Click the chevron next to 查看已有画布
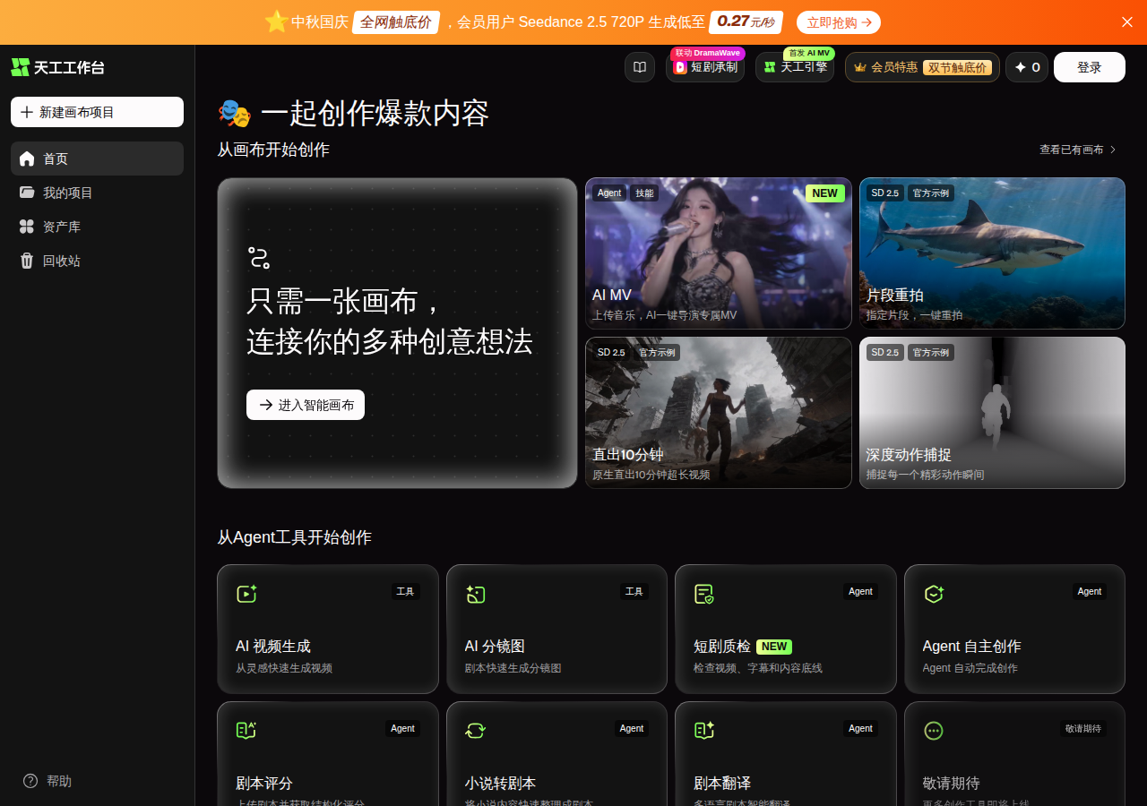 click(x=1113, y=150)
